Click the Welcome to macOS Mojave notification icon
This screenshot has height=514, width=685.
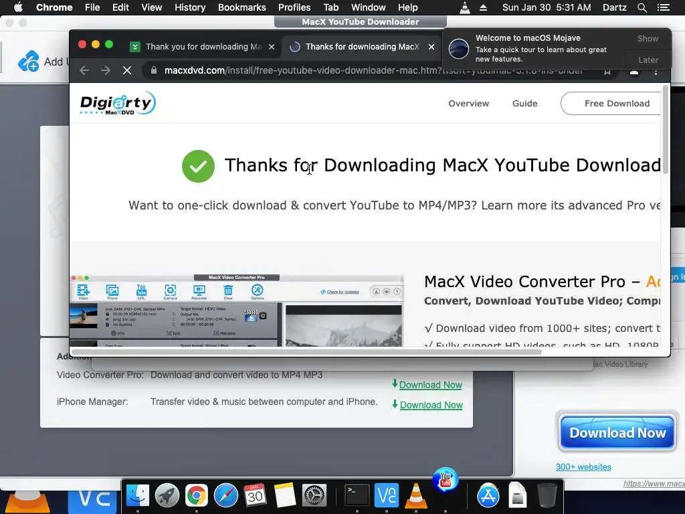[x=459, y=48]
